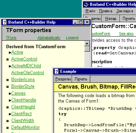Click the help icon in the Example window title bar
Screen dimensions: 136x133
[x=57, y=71]
